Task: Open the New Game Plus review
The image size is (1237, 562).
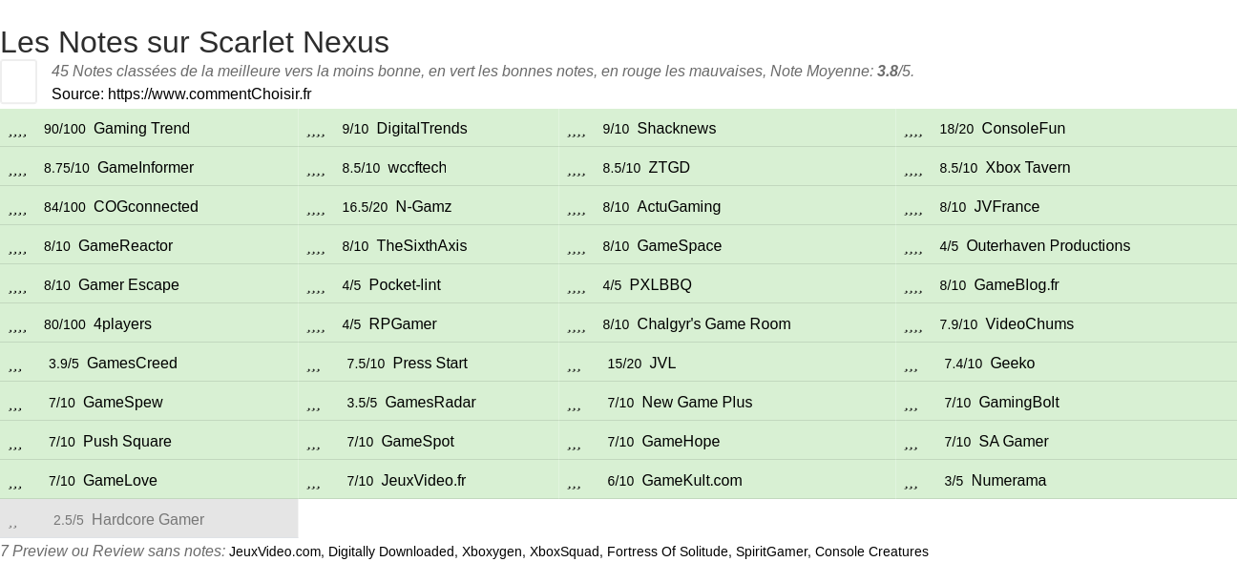Action: [x=697, y=403]
